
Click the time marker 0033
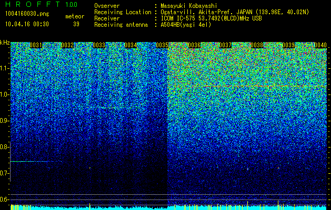point(99,45)
